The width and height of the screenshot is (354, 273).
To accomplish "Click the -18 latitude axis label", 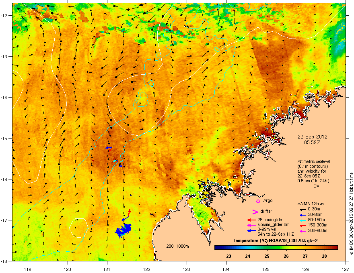I will click(x=4, y=261).
